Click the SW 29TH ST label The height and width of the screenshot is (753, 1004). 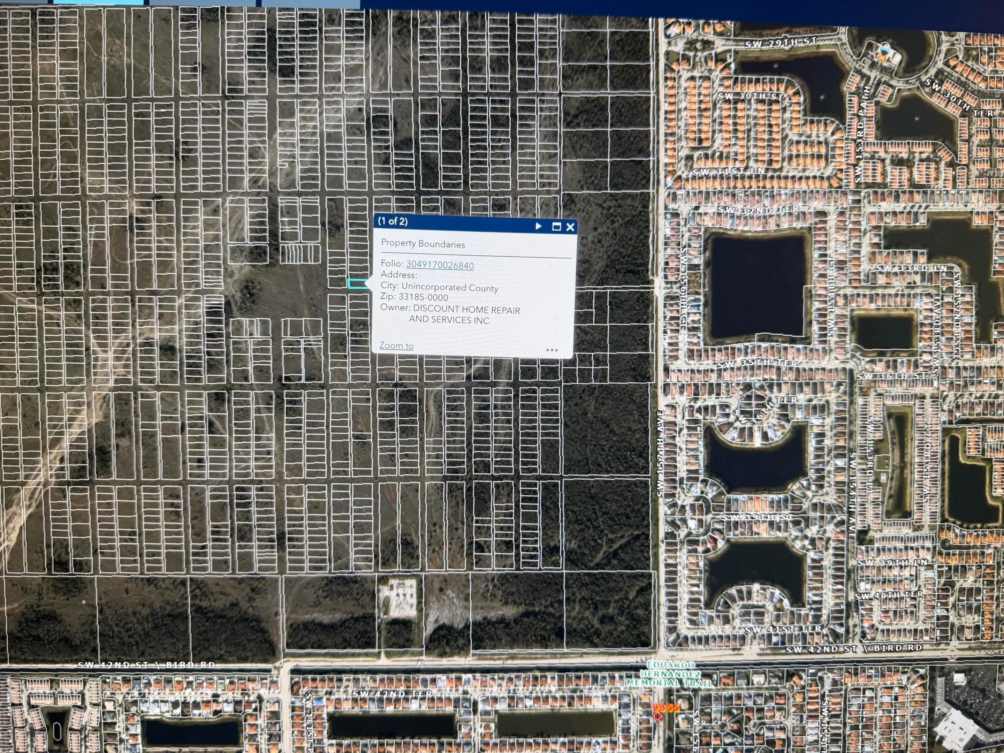click(780, 43)
